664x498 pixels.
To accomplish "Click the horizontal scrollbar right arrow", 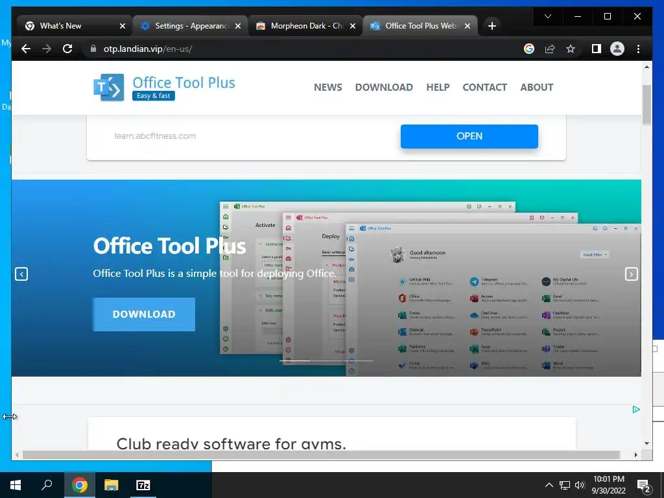I will [636, 455].
